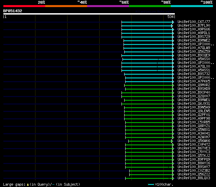Click UniRef100_B9MWE1 in the hit list
Image resolution: width=216 pixels, height=187 pixels.
194,100
